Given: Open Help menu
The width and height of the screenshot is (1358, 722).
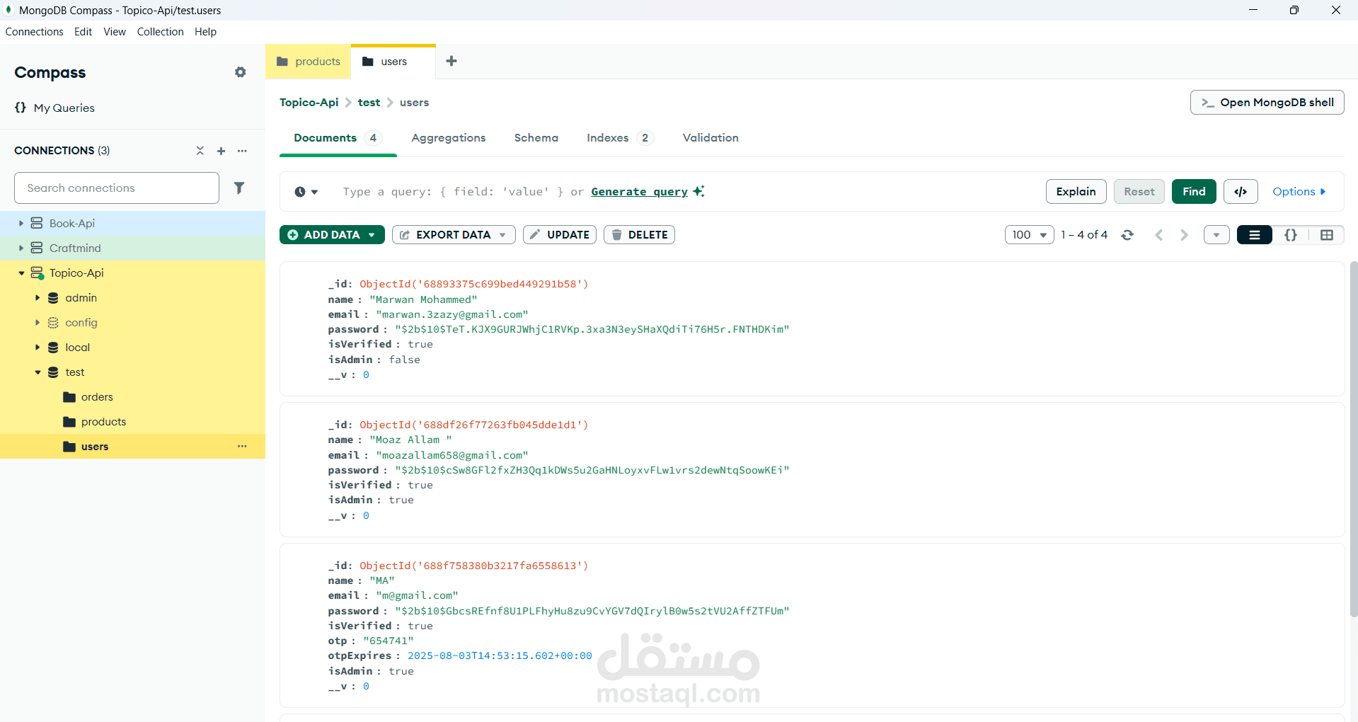Looking at the screenshot, I should 206,32.
